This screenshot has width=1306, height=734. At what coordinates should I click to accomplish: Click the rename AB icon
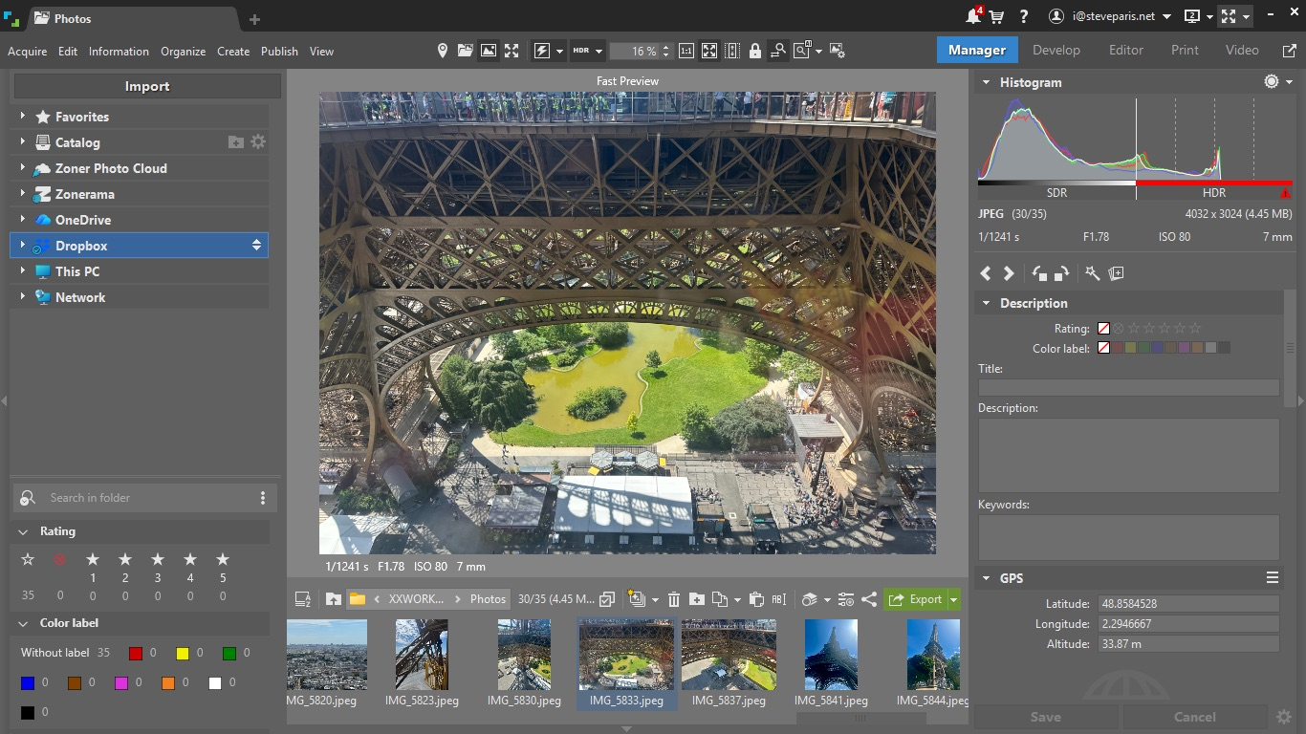coord(779,599)
